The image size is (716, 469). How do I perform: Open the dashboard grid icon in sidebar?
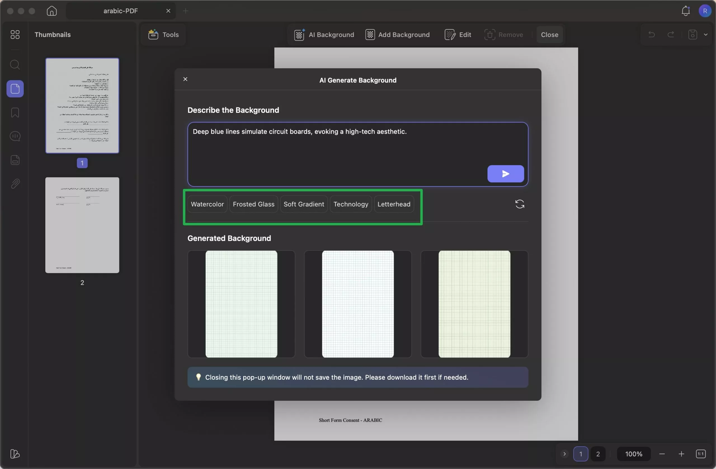coord(15,35)
